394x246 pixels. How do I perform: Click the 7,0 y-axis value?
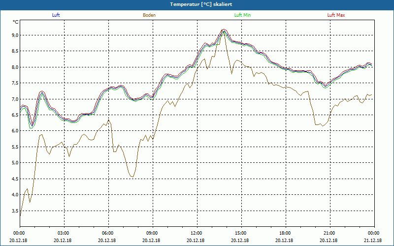[x=16, y=99]
